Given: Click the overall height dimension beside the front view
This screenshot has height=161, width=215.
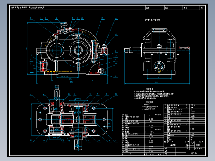Looking at the screenshot, I should point(26,48).
